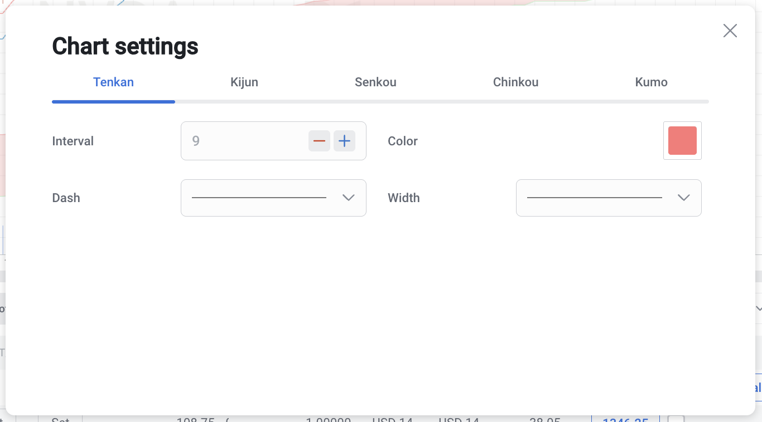Go to the Chinkou tab
Viewport: 762px width, 422px height.
[x=515, y=82]
